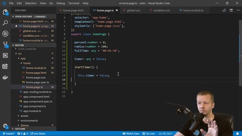
Task: Open the Terminal menu
Action: coord(74,3)
